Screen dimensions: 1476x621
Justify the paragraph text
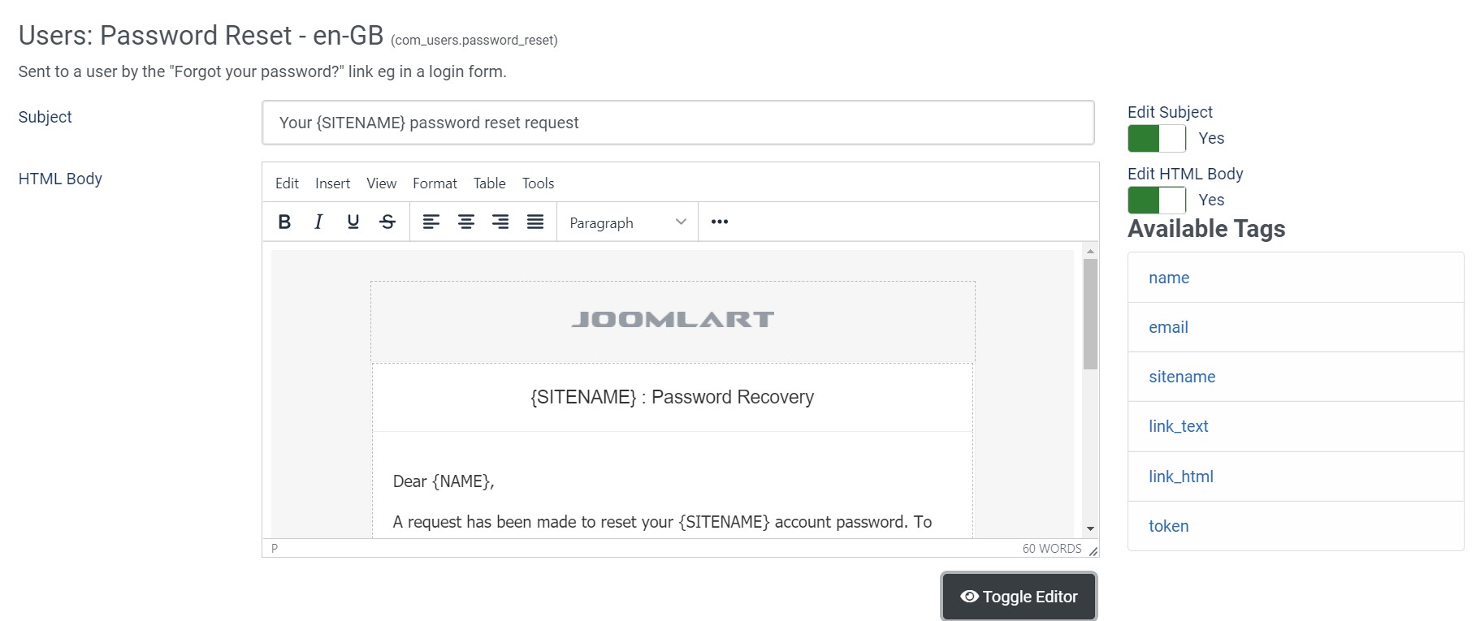535,222
